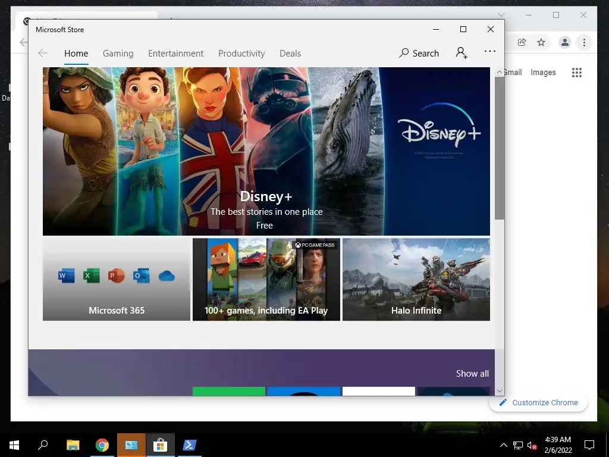
Task: Open the Chrome profile avatar
Action: coord(565,42)
